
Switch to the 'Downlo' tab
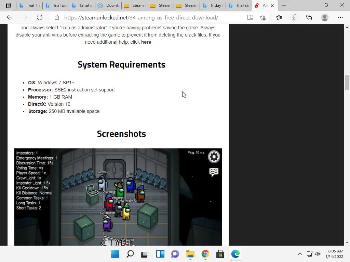109,5
